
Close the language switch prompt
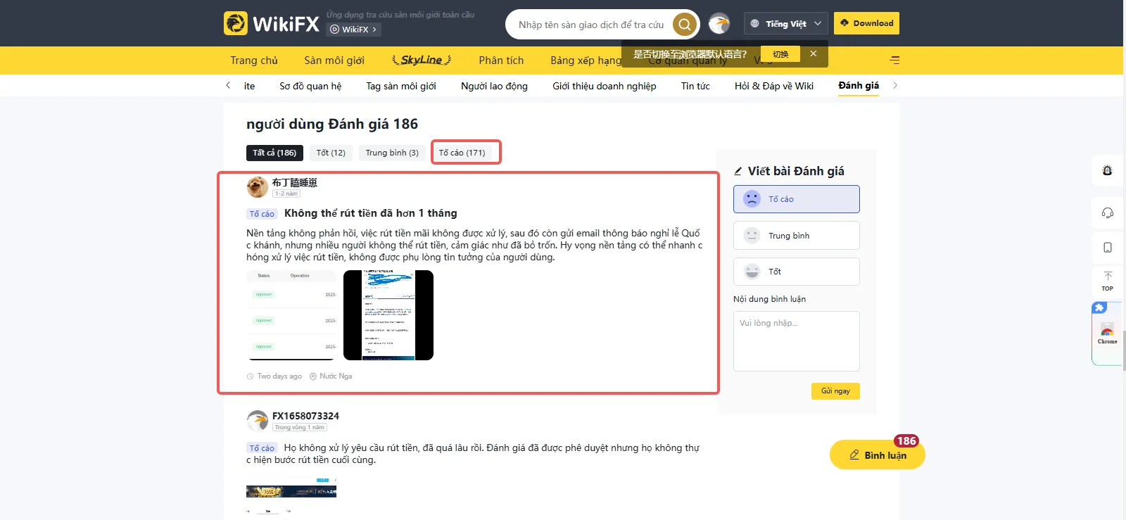(x=813, y=53)
